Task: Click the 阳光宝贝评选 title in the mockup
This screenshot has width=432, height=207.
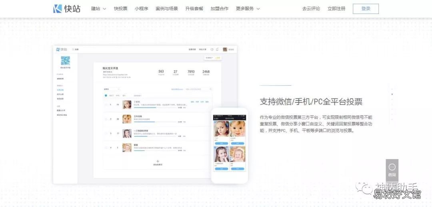Action: [110, 68]
